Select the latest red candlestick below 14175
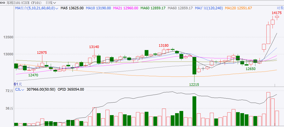 [277, 17]
